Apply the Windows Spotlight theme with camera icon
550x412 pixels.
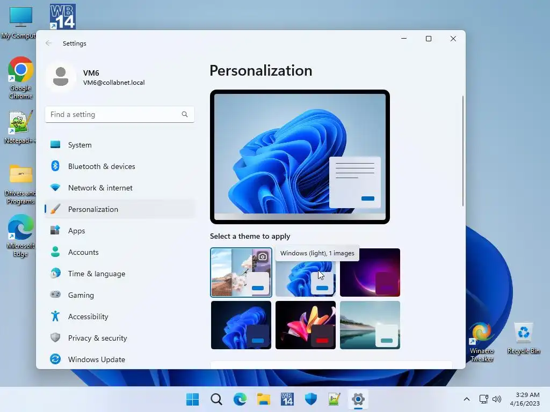(x=241, y=273)
